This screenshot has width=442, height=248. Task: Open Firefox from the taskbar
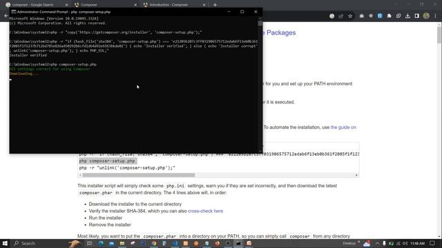[218, 243]
